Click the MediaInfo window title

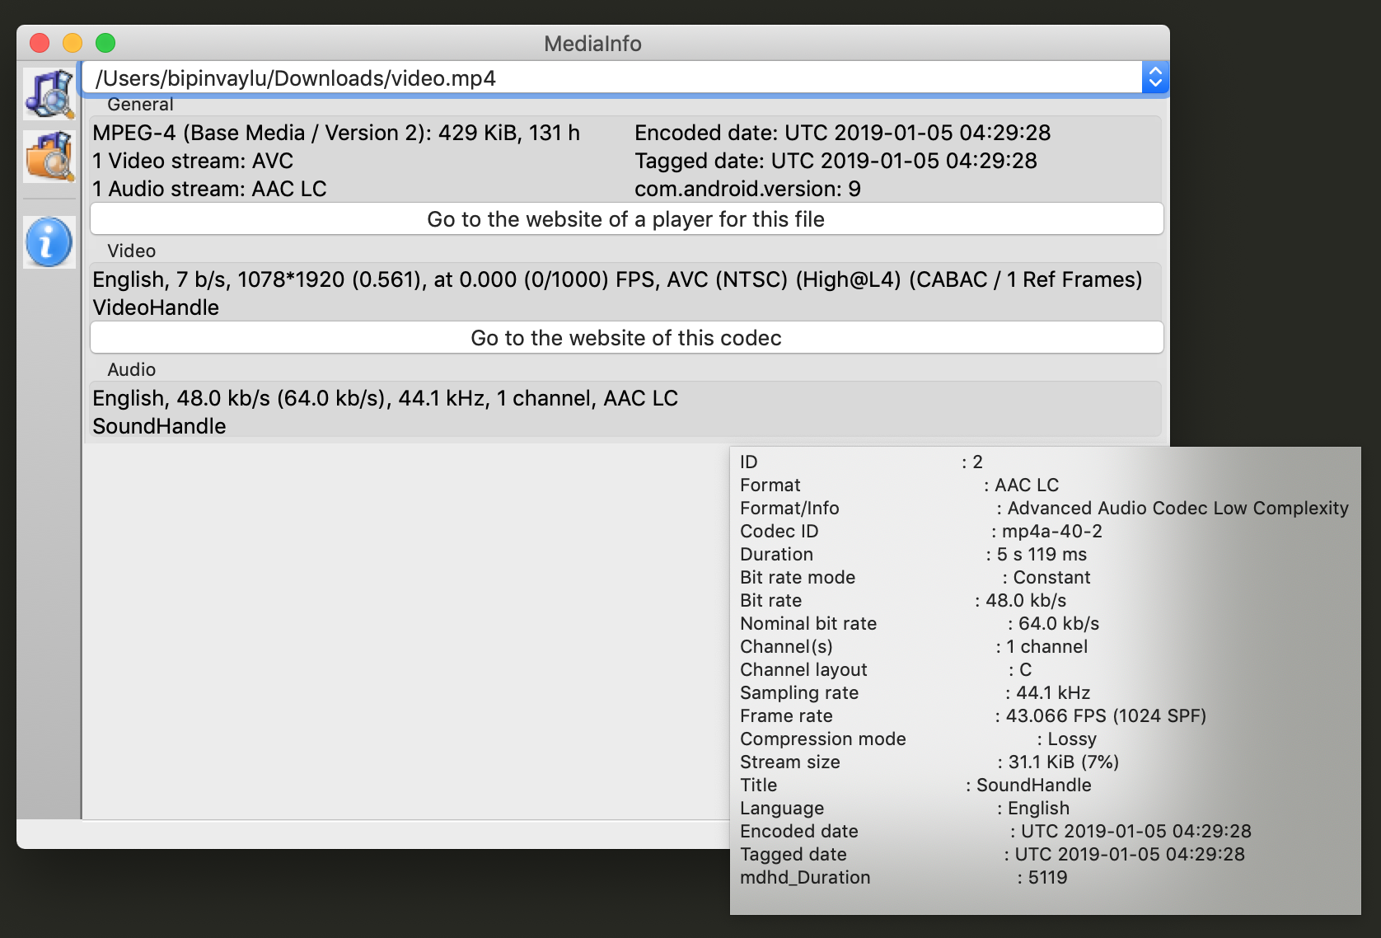[x=592, y=43]
